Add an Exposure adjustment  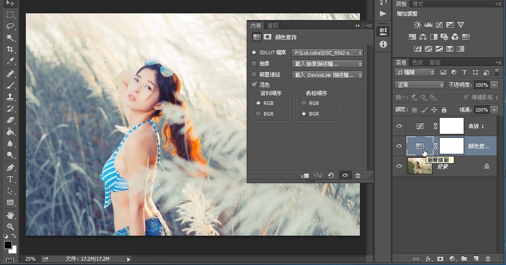click(x=450, y=25)
